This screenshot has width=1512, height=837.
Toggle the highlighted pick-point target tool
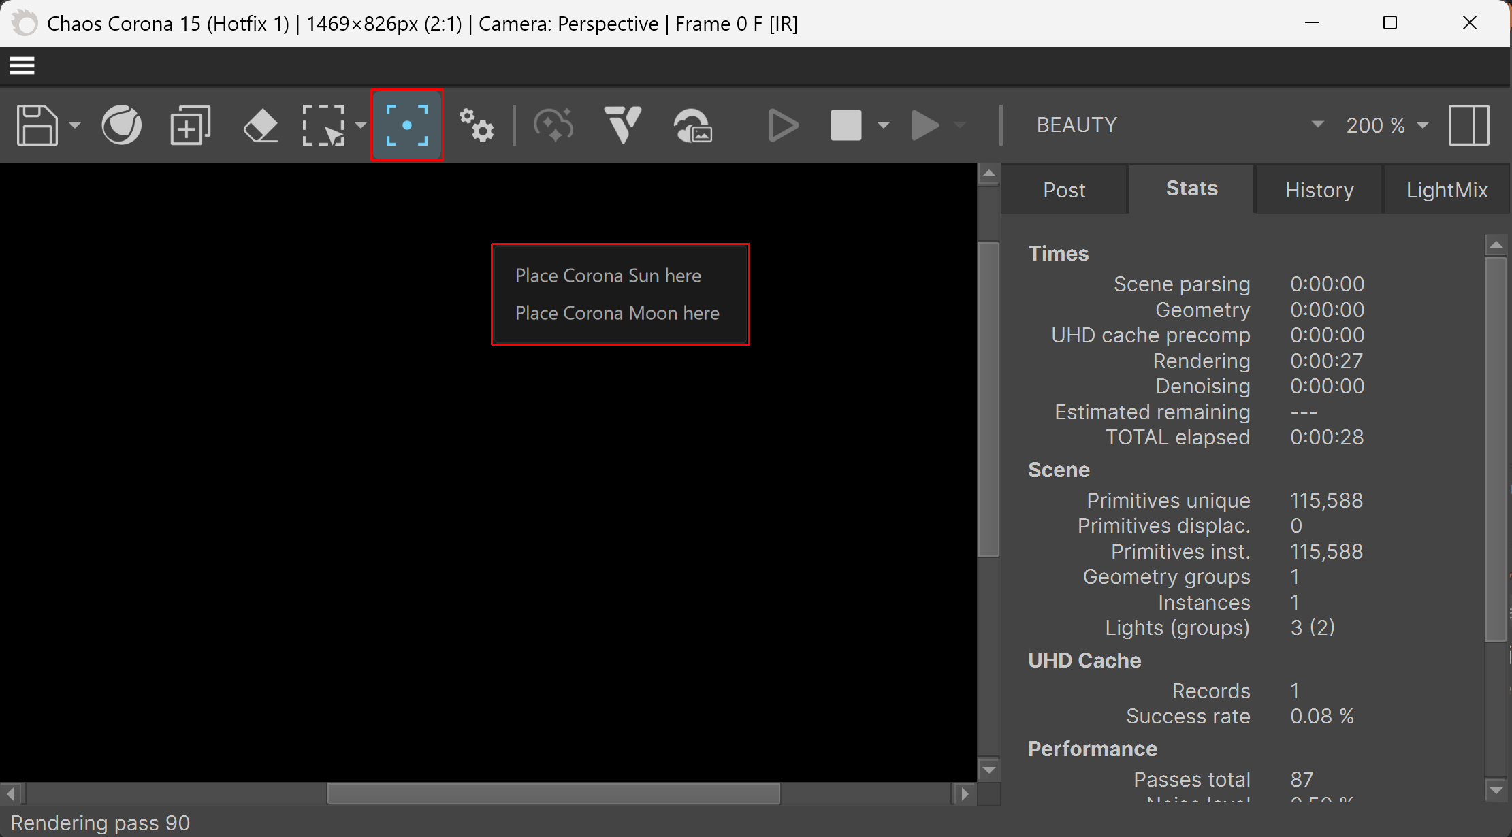click(407, 125)
